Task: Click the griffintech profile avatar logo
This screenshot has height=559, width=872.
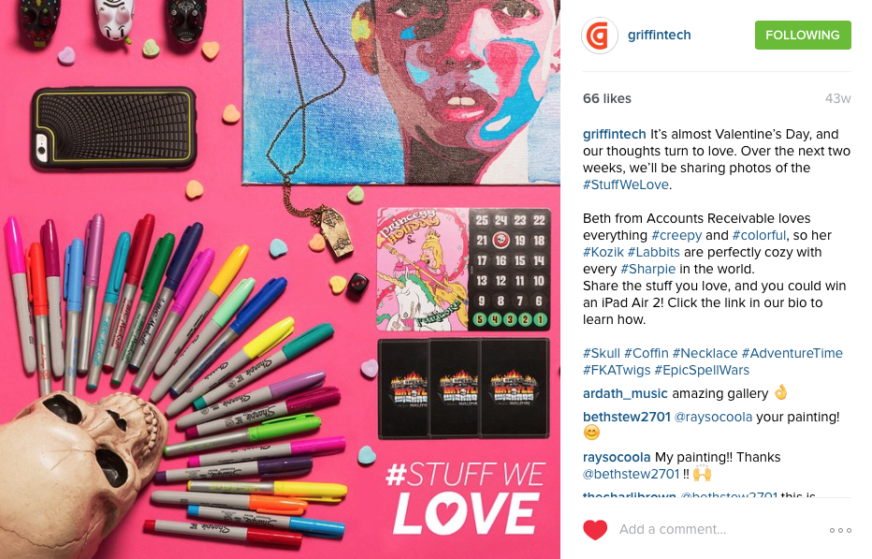Action: click(600, 35)
